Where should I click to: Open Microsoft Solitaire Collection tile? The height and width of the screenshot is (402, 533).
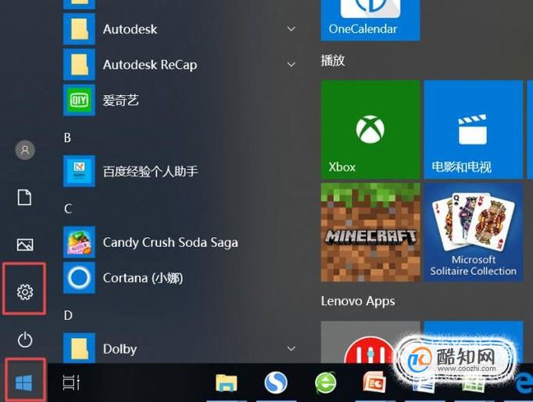tap(473, 233)
